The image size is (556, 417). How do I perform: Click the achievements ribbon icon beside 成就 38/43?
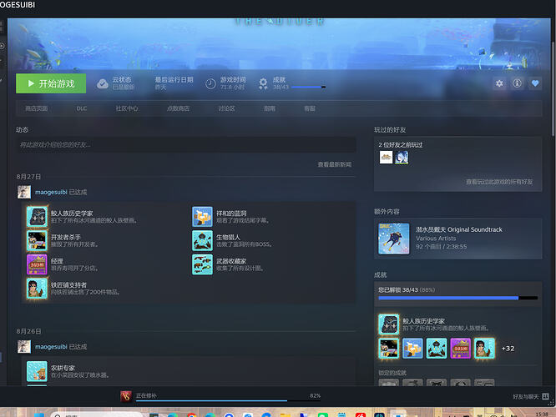click(x=263, y=83)
